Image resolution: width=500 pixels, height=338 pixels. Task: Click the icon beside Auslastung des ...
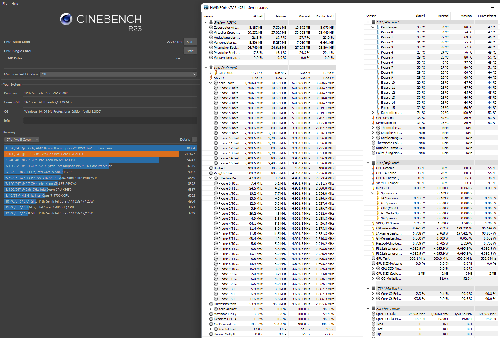pyautogui.click(x=211, y=38)
